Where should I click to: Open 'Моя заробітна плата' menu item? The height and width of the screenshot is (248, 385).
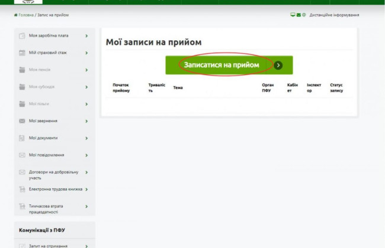point(49,36)
